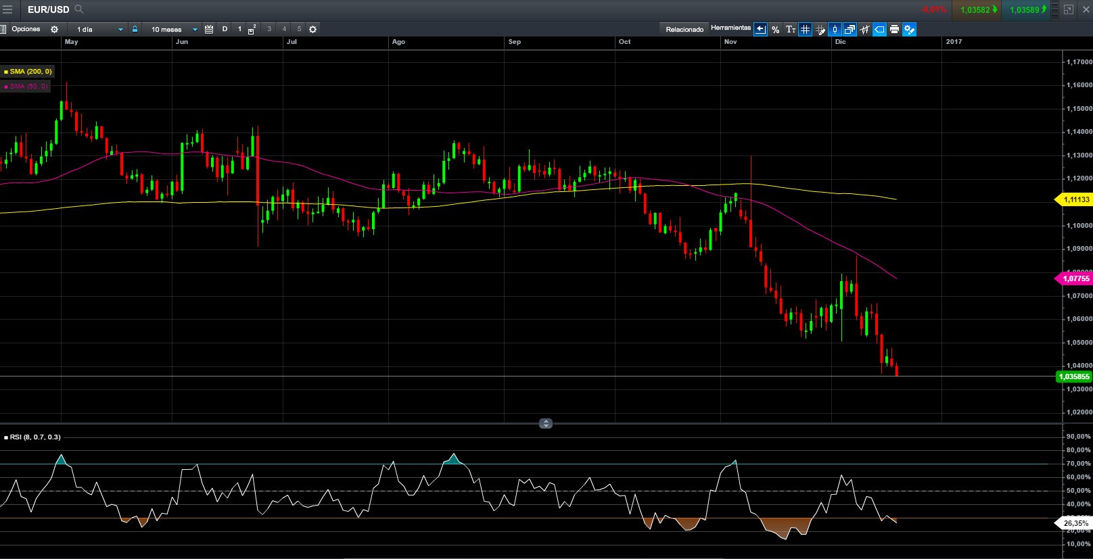Select the text annotation tool

(x=791, y=29)
